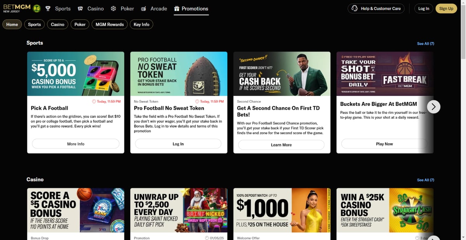The width and height of the screenshot is (466, 240).
Task: Open the $5,000 Casino Bonus football banner
Action: (x=76, y=74)
